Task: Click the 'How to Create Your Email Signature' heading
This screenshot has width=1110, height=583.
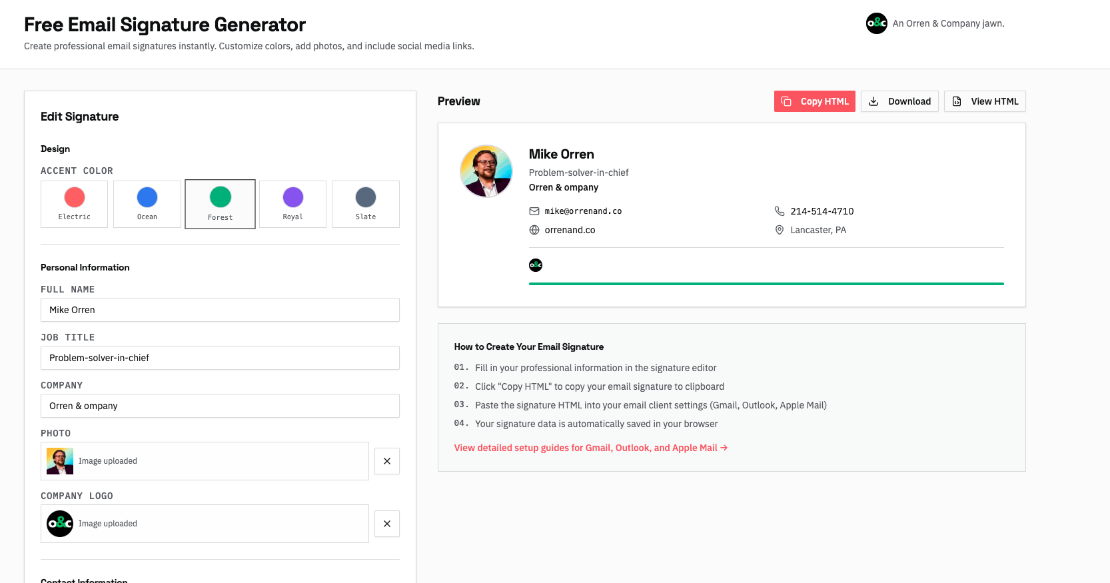Action: coord(529,346)
